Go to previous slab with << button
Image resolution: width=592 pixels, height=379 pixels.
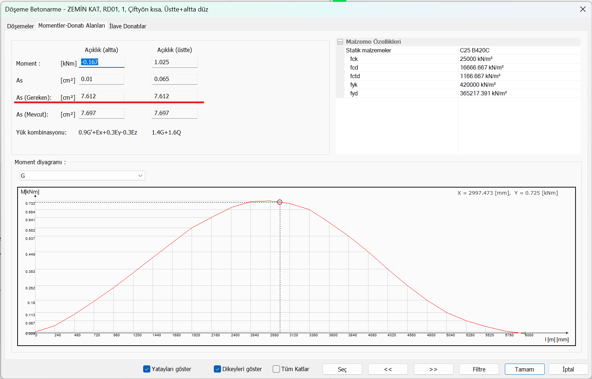[388, 369]
